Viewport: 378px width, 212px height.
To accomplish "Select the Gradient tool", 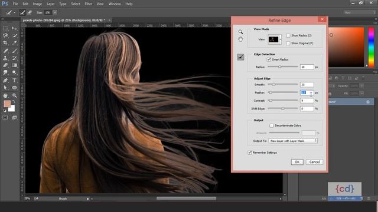I will click(x=14, y=65).
